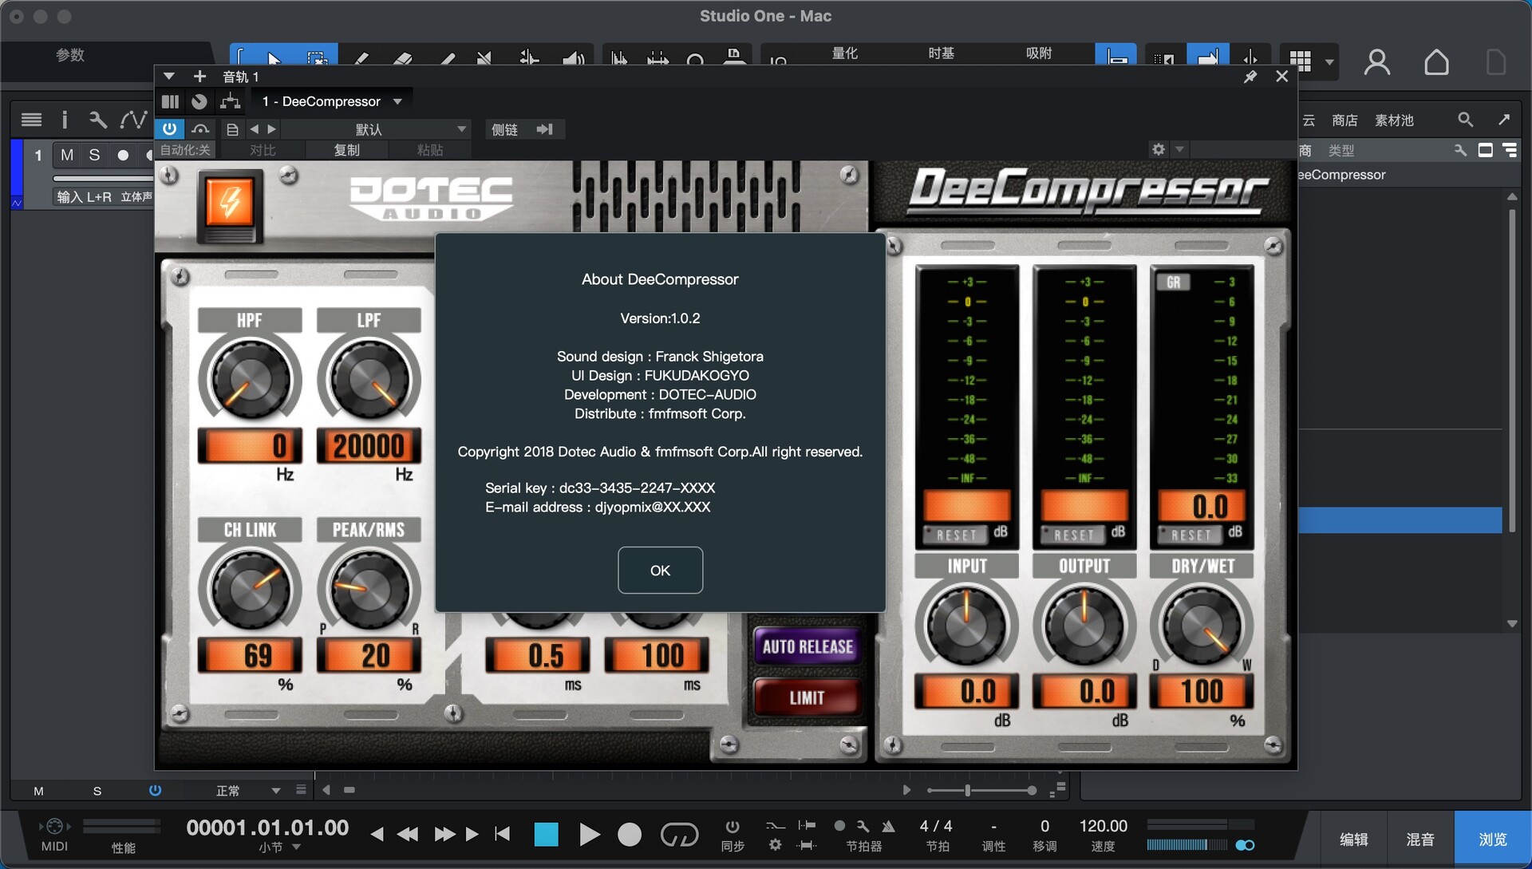1532x869 pixels.
Task: Select the Mute tool
Action: (484, 58)
